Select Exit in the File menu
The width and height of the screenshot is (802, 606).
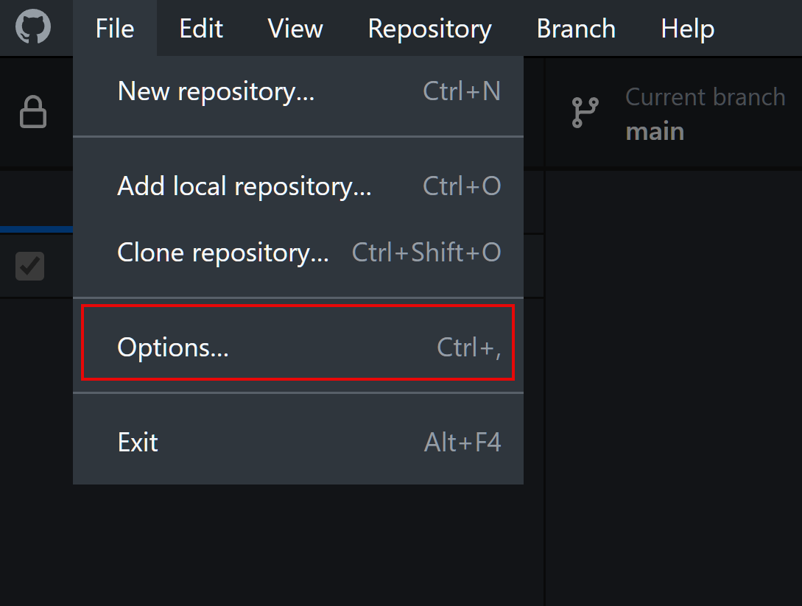(x=298, y=443)
